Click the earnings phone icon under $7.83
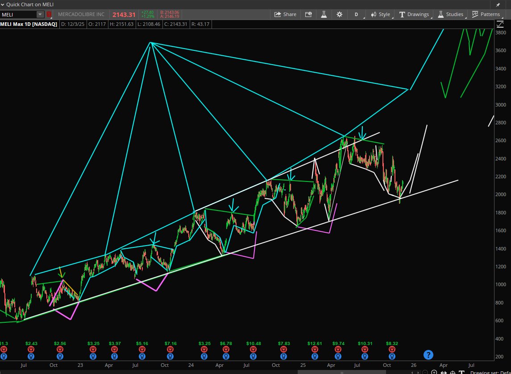The width and height of the screenshot is (511, 374). coord(283,349)
